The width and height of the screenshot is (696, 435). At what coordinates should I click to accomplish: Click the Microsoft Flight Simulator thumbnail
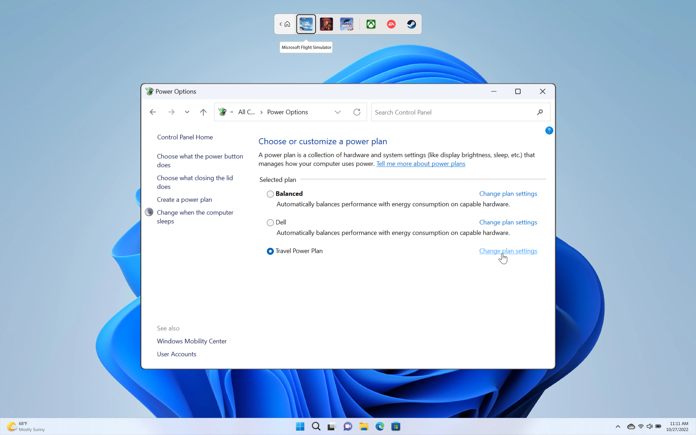(x=306, y=23)
